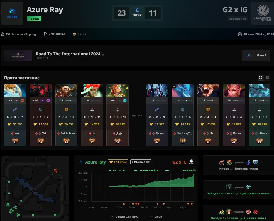Click xNova's hero portrait
The image size is (274, 221).
[x=259, y=91]
